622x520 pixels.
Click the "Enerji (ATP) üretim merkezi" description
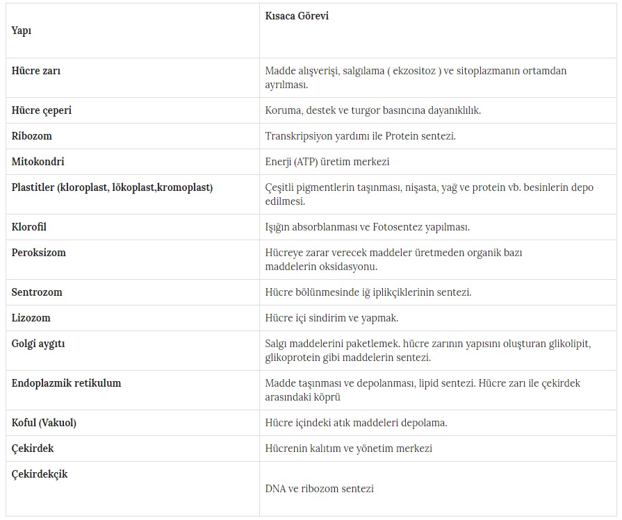point(327,162)
